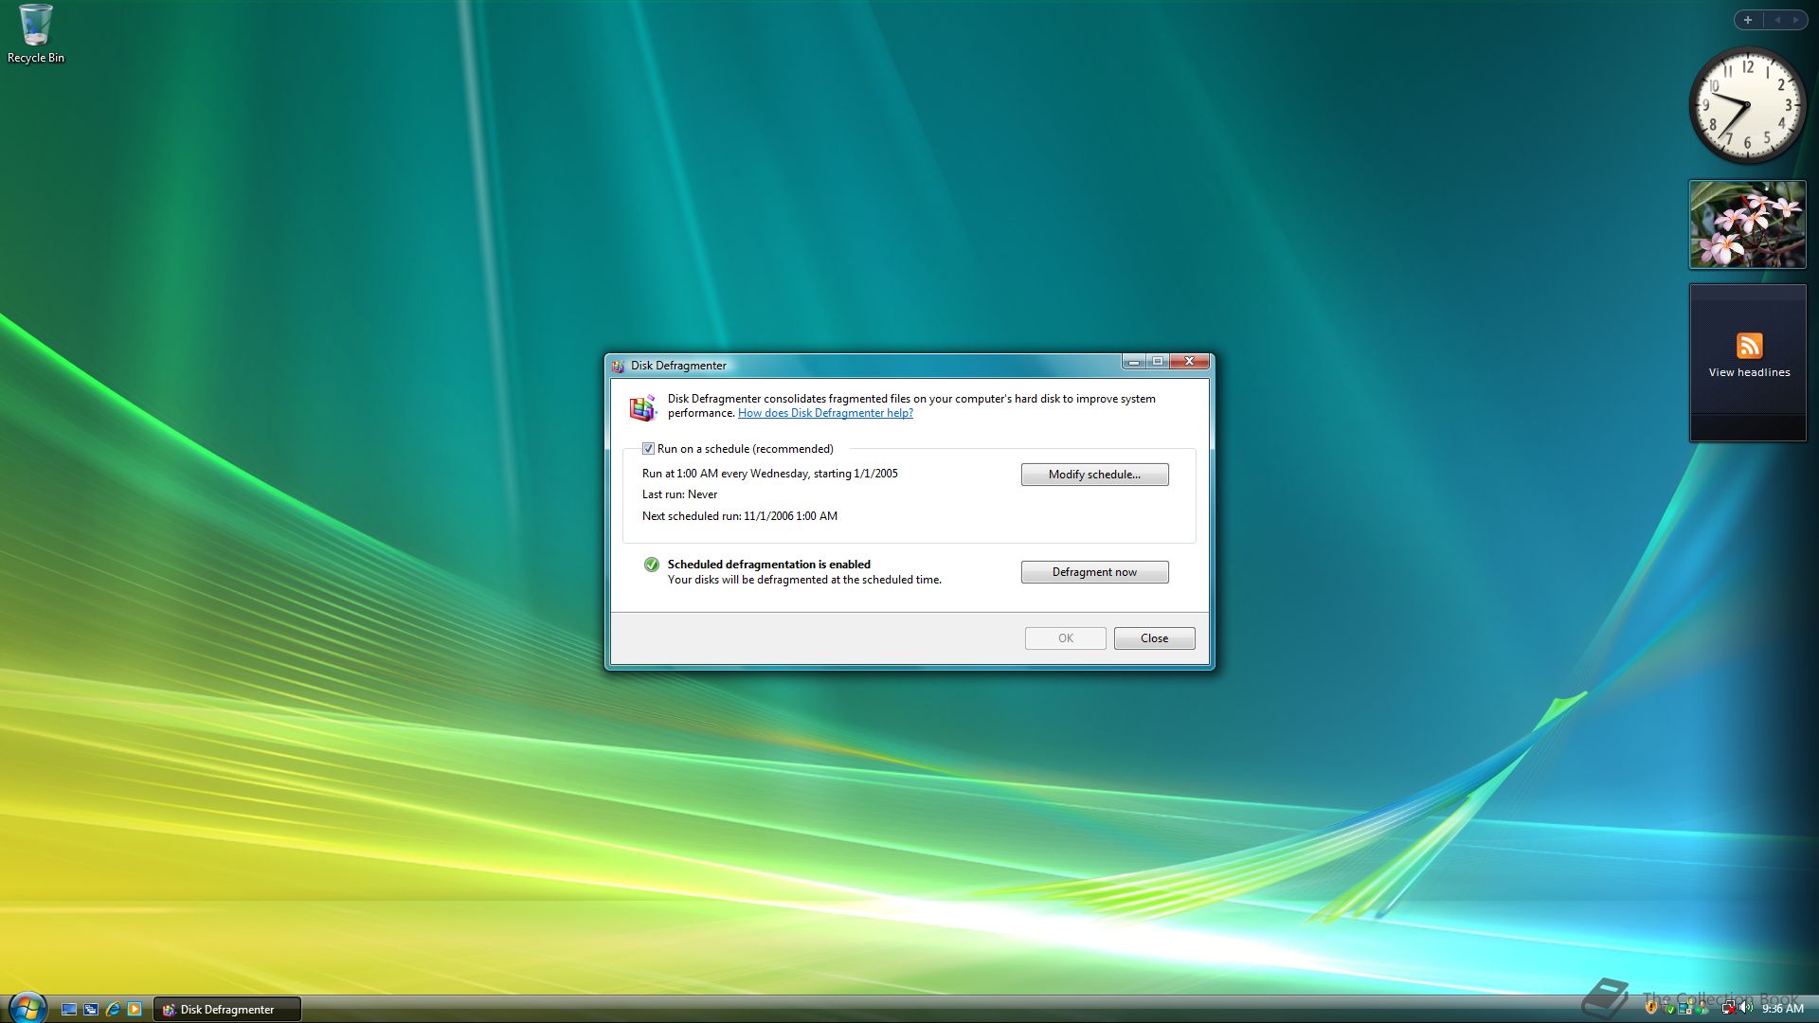Click the disconnected network tray icon
1819x1023 pixels.
1729,1008
